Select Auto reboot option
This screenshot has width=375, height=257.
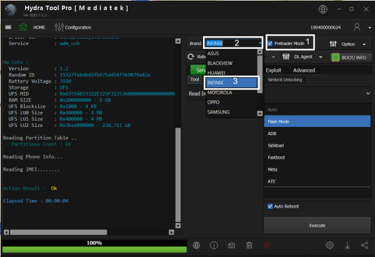(x=317, y=109)
